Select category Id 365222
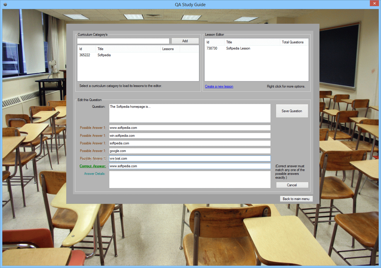Viewport: 381px width, 268px height. click(x=85, y=55)
